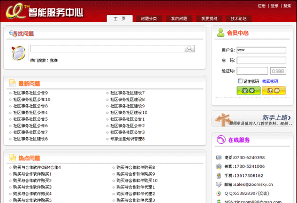
Task: Click the 搜索 link in top bar
Action: (x=287, y=6)
